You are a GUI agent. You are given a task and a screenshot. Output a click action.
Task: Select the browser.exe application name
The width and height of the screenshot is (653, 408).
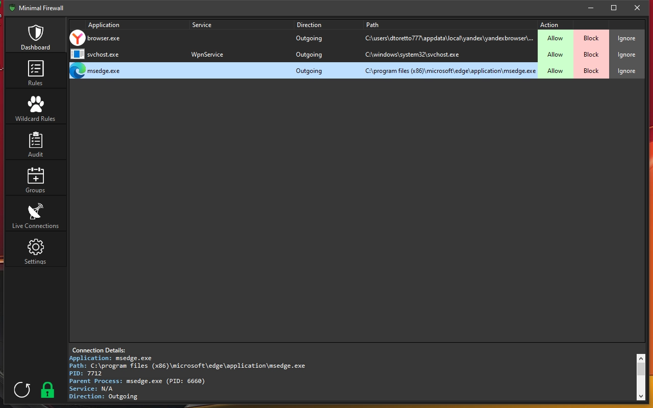104,38
